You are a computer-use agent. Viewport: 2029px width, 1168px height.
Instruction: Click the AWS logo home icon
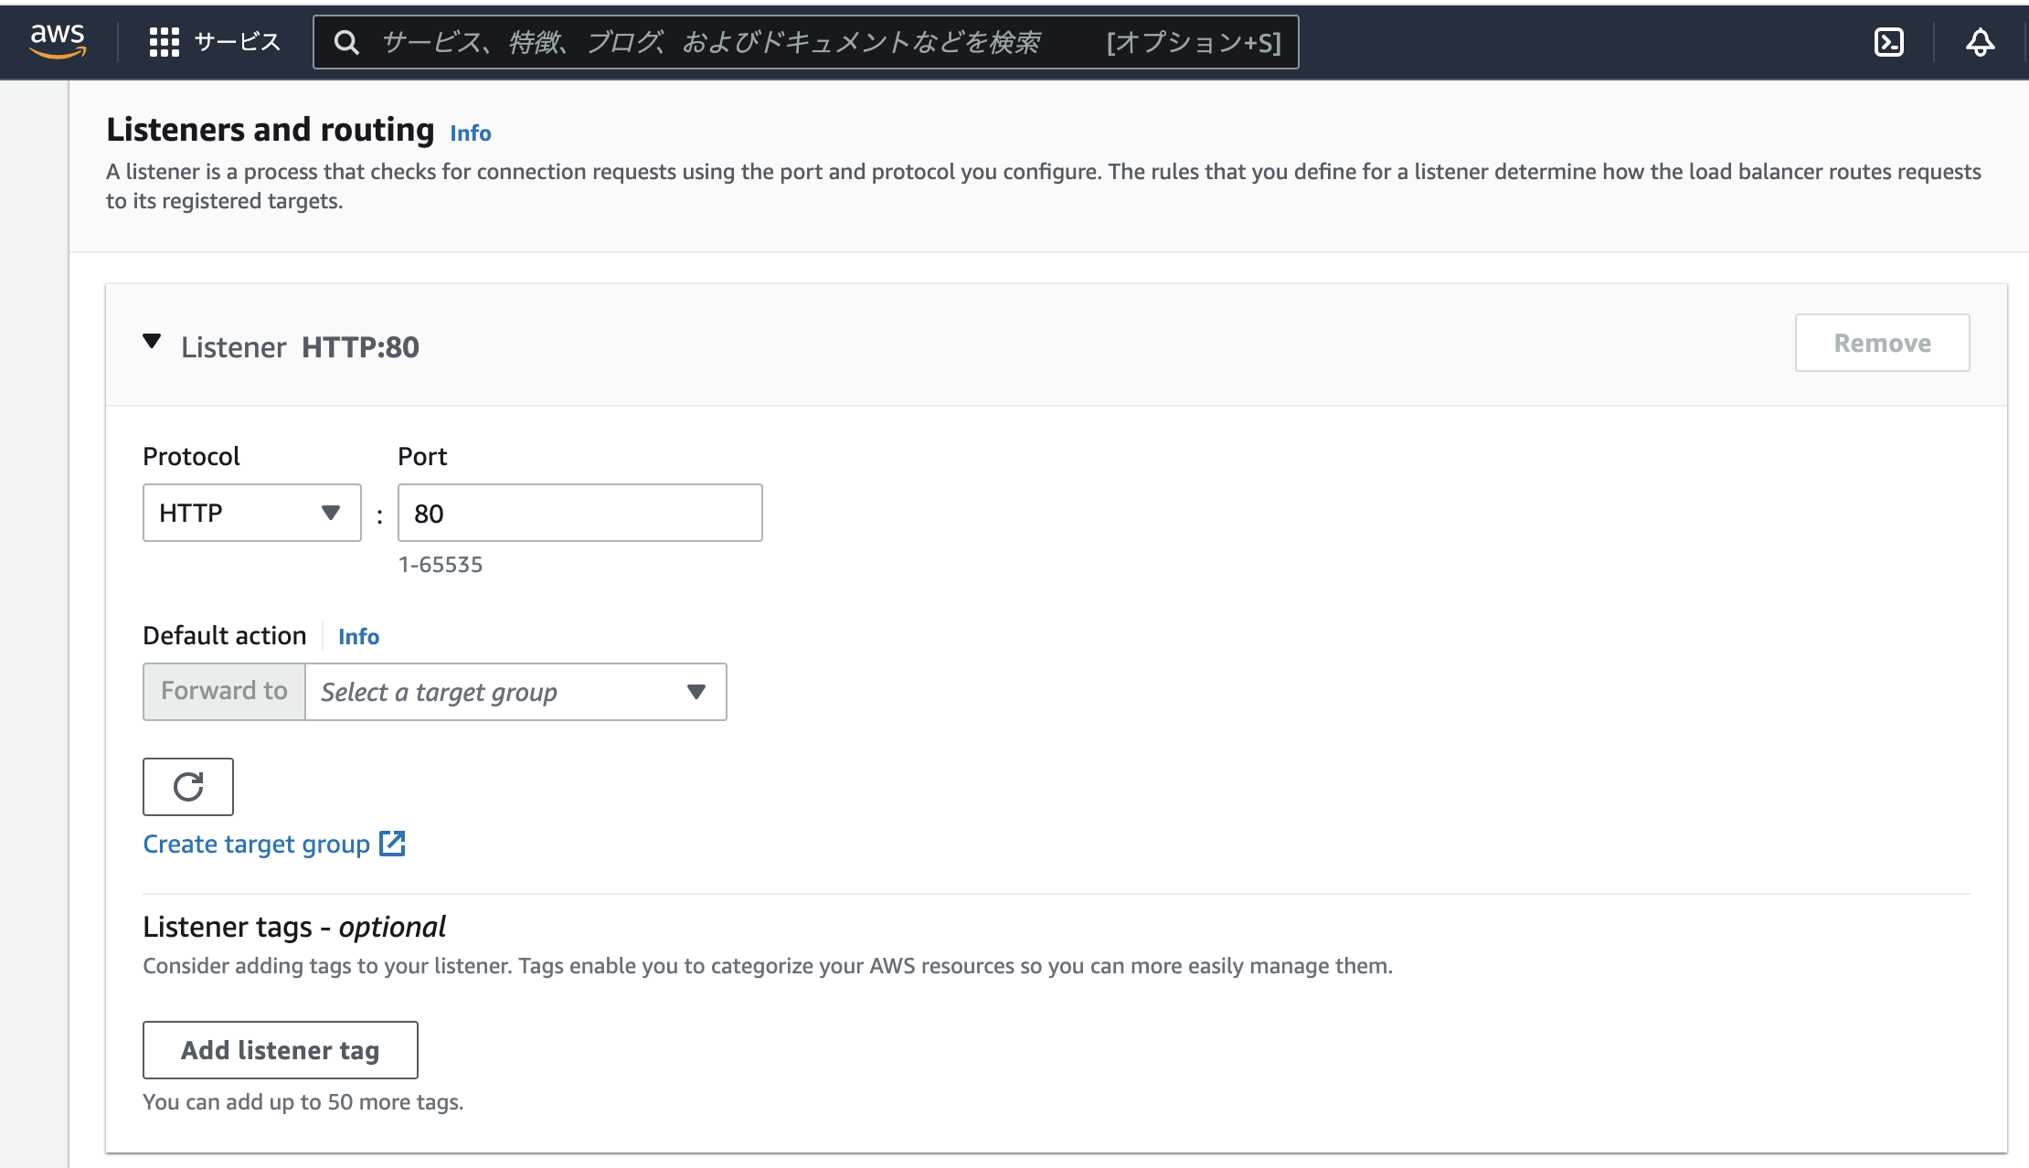[58, 41]
